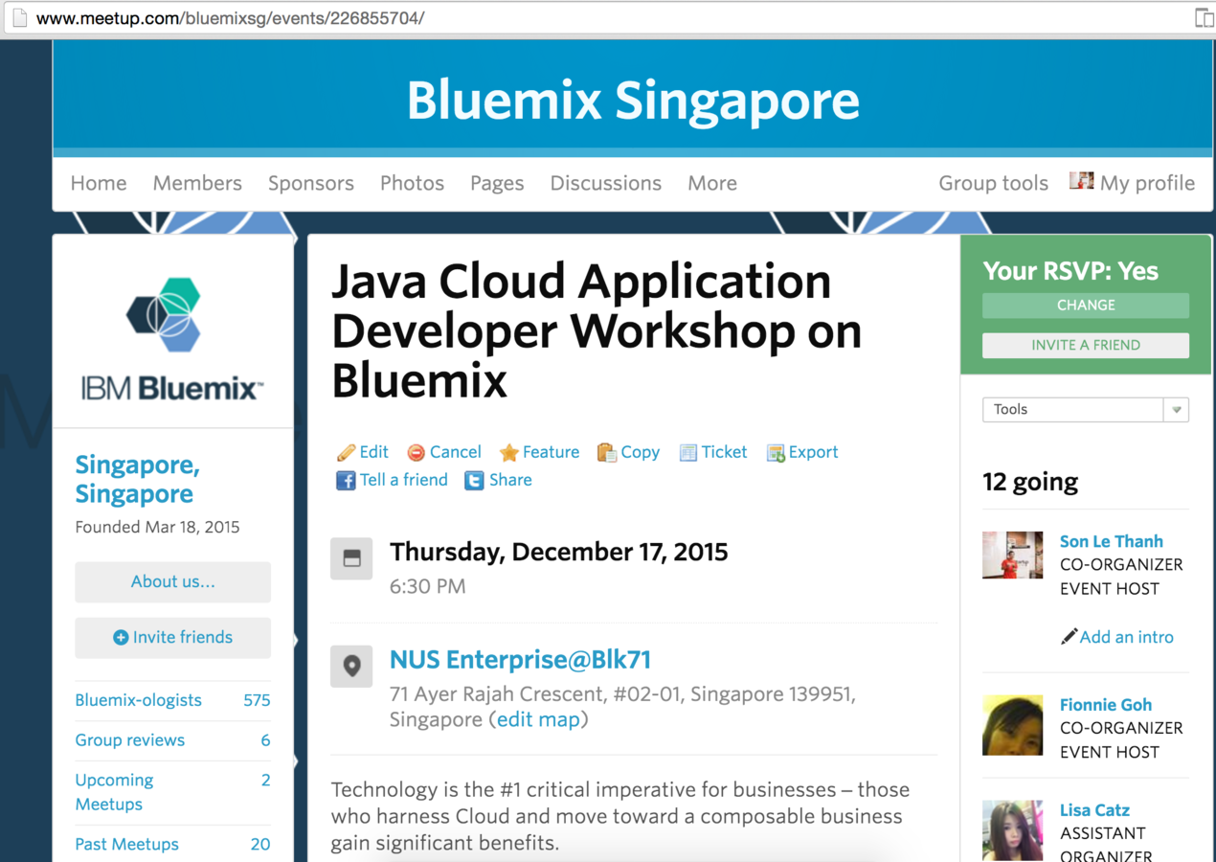
Task: Click the Copy event link
Action: (640, 452)
